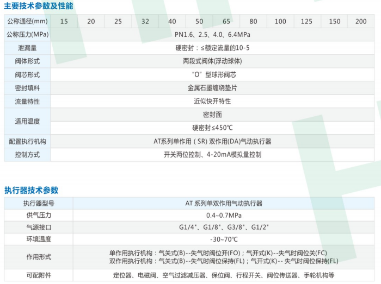Screen dimensions: 381x284
Task: Select the 公称通径(mm) row label
Action: (x=27, y=22)
